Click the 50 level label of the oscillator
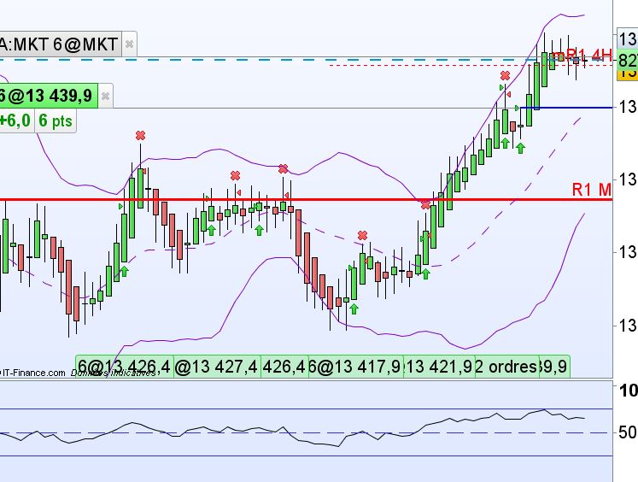Image resolution: width=638 pixels, height=482 pixels. [627, 432]
